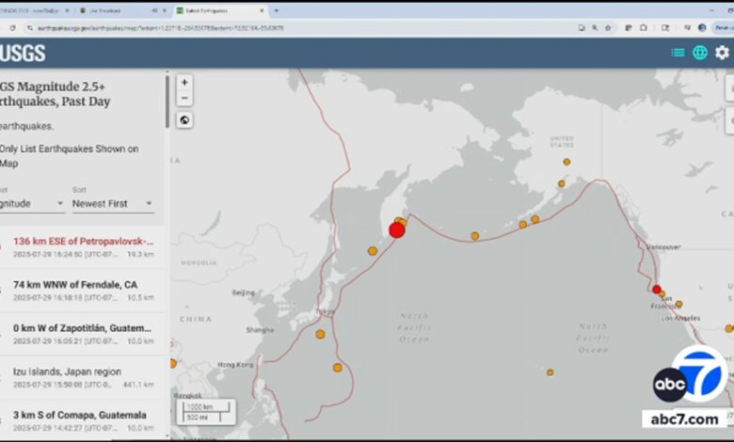
Task: Click the 441.1 km depth value
Action: 138,385
